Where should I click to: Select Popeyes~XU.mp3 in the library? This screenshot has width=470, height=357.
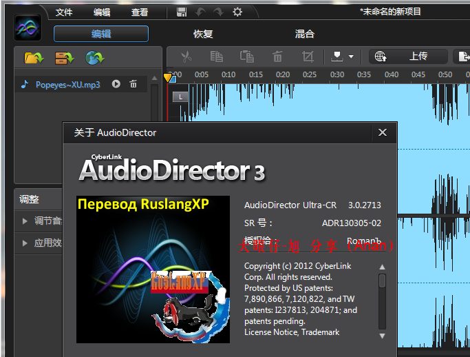(x=67, y=85)
